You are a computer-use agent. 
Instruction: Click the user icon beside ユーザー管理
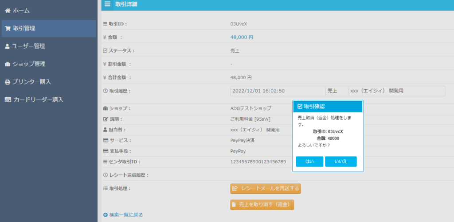point(8,46)
